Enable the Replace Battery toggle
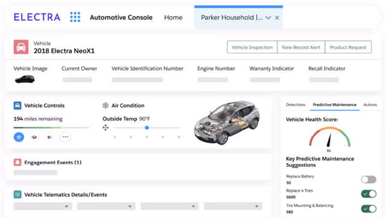 point(369,179)
